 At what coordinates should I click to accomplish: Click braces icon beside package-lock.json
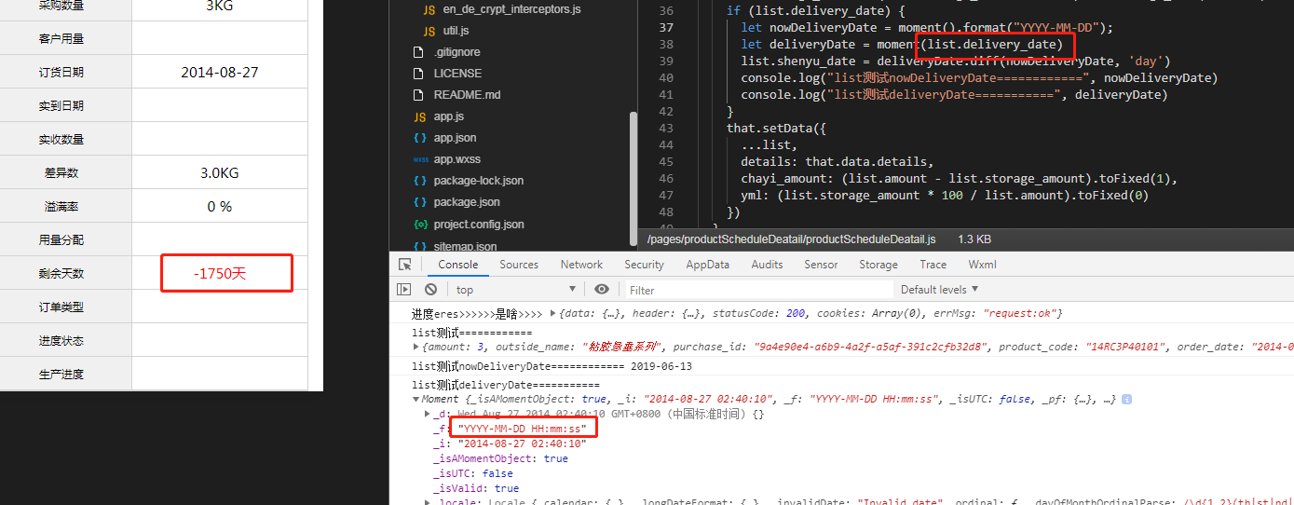tap(419, 181)
